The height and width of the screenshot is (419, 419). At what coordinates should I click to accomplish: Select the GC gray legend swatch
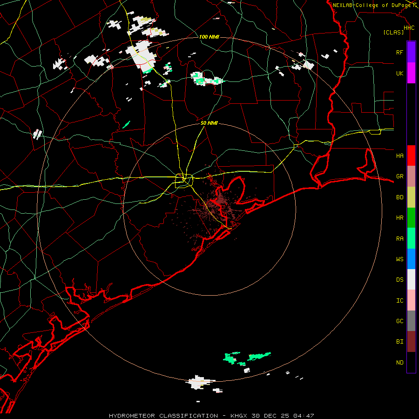click(x=411, y=321)
